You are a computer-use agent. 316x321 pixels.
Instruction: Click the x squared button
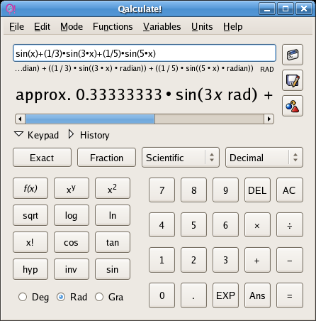pos(113,188)
